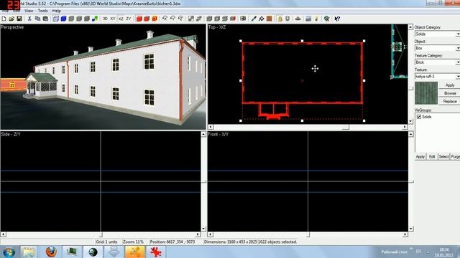Toggle the Solids VisGroup checkbox

point(419,117)
